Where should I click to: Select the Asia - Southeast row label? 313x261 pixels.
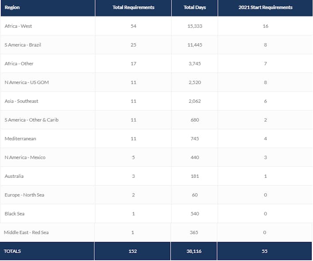point(21,101)
